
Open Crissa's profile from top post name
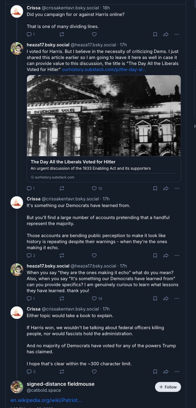[33, 8]
